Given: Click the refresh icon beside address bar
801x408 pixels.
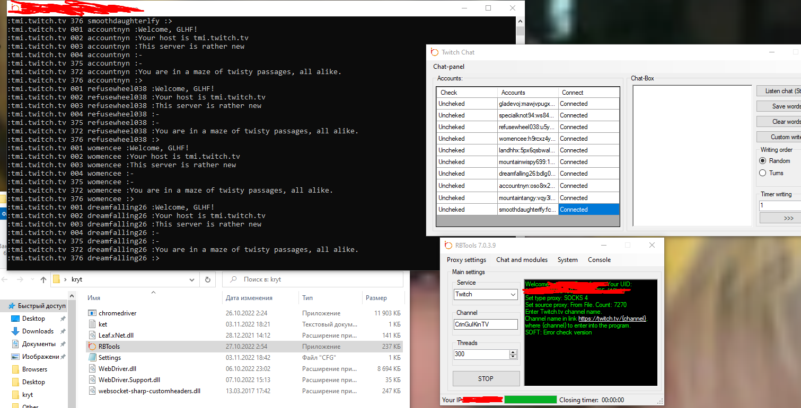Looking at the screenshot, I should (208, 279).
